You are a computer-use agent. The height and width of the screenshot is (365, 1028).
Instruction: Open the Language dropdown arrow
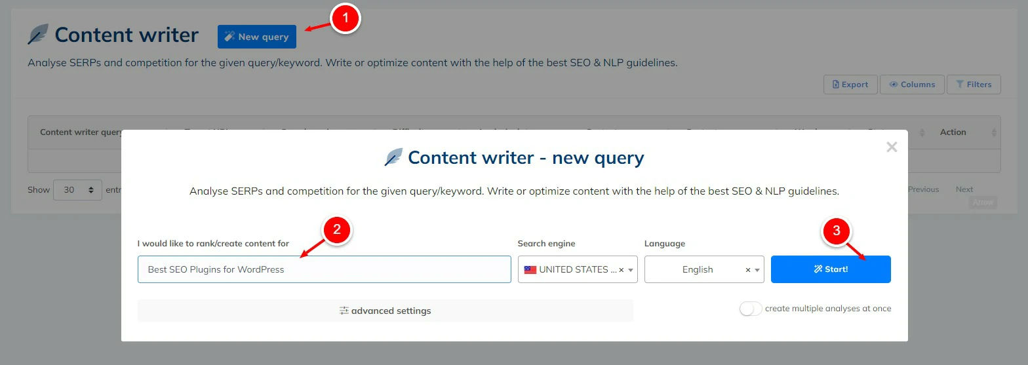[757, 270]
